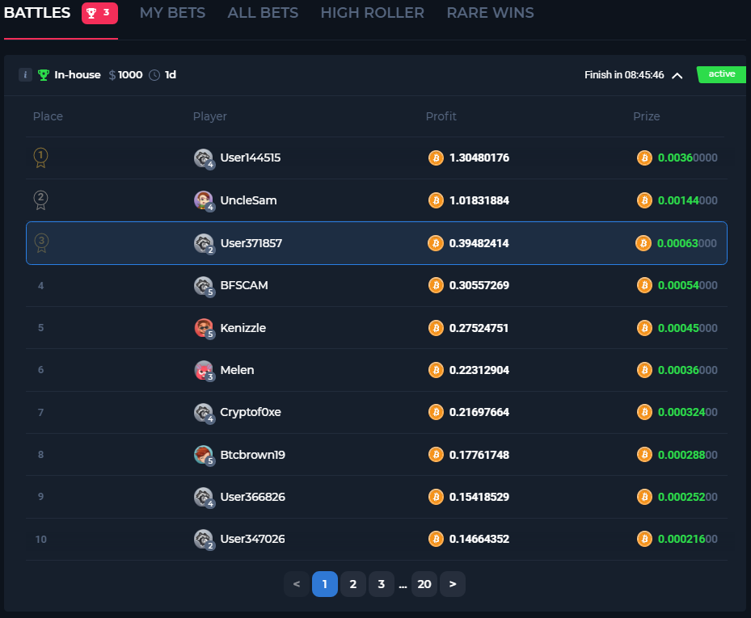The width and height of the screenshot is (751, 618).
Task: Click the Bitcoin icon beside prize 0.00054000
Action: [644, 285]
